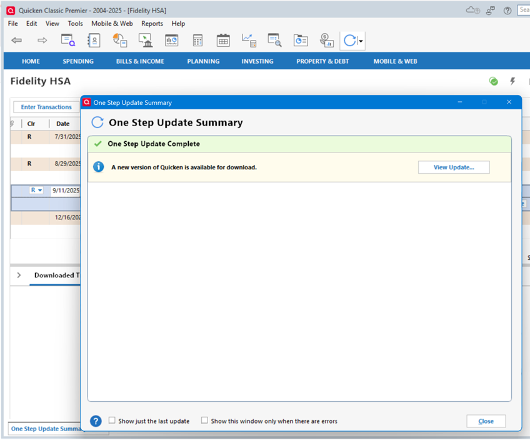Click the refresh icon beside the summary heading
The image size is (530, 448).
coord(97,122)
